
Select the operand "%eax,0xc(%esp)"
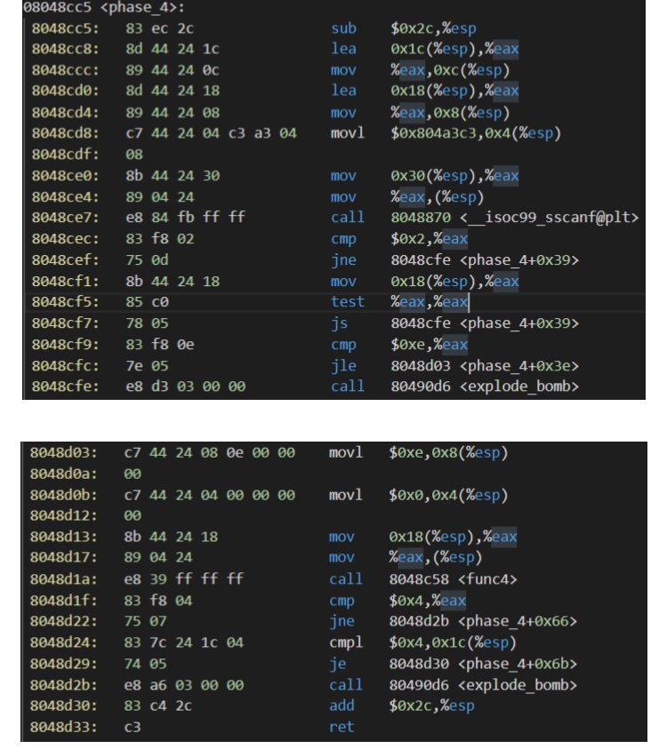450,70
